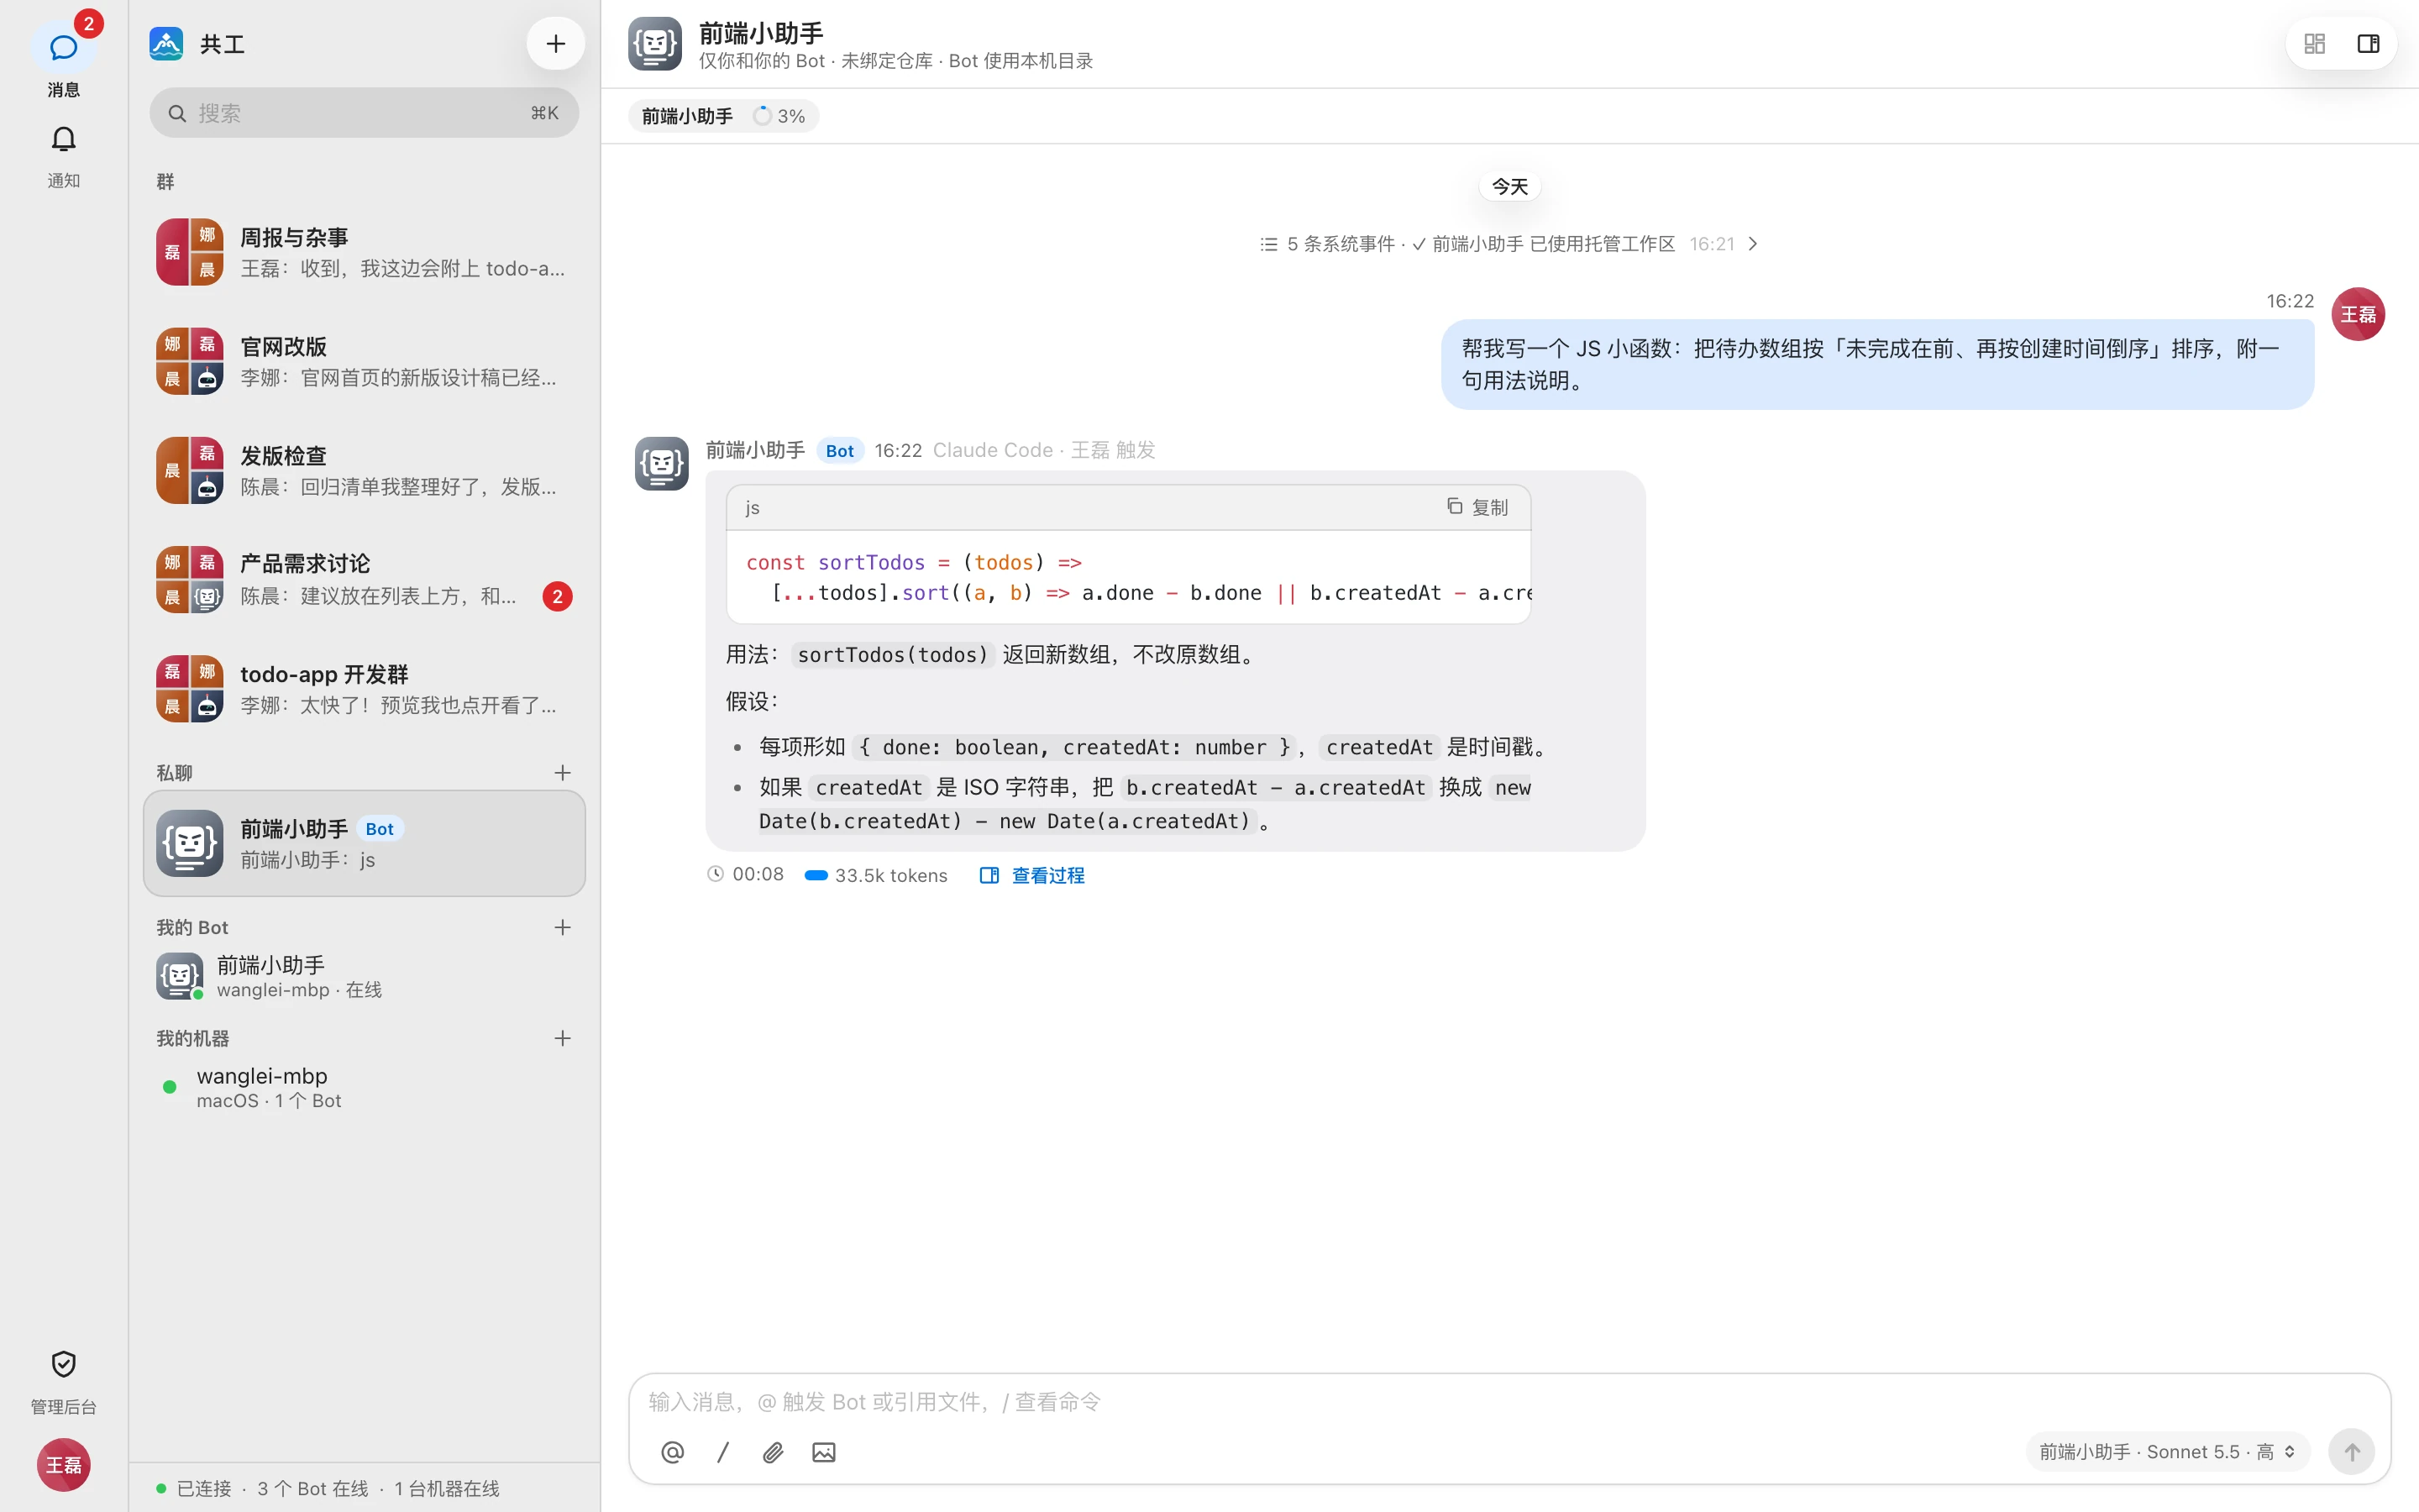Viewport: 2419px width, 1512px height.
Task: Click the 共工 app logo
Action: (x=166, y=43)
